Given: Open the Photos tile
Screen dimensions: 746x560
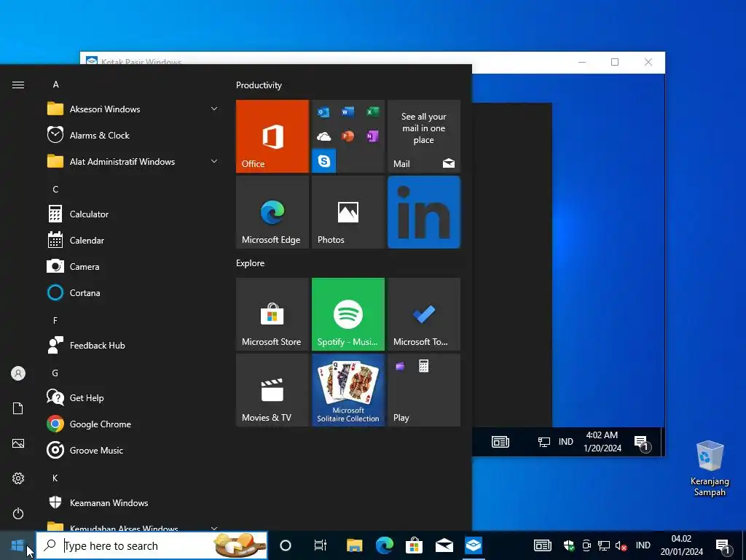Looking at the screenshot, I should [x=348, y=212].
